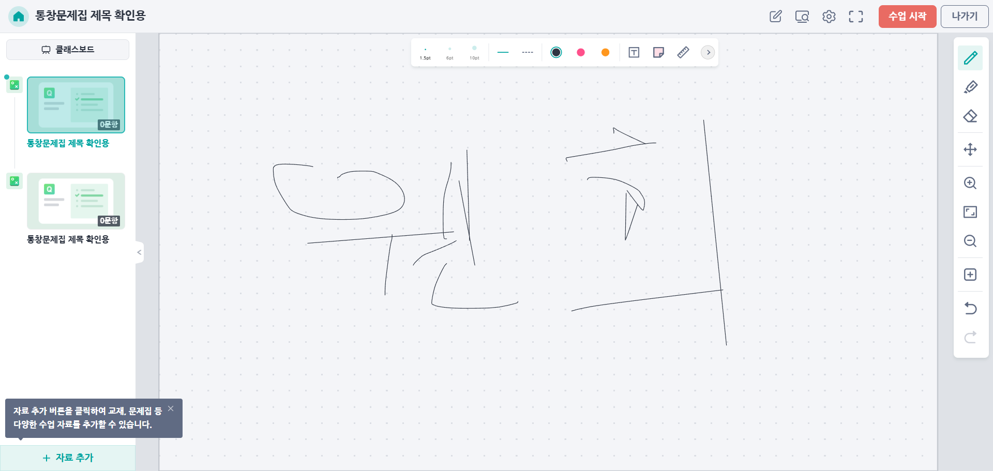
Task: Choose the pink pen color
Action: point(581,52)
